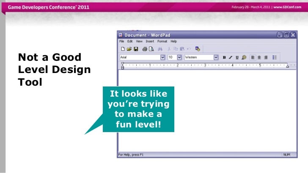
Task: Click the left indent marker on ruler
Action: 123,66
